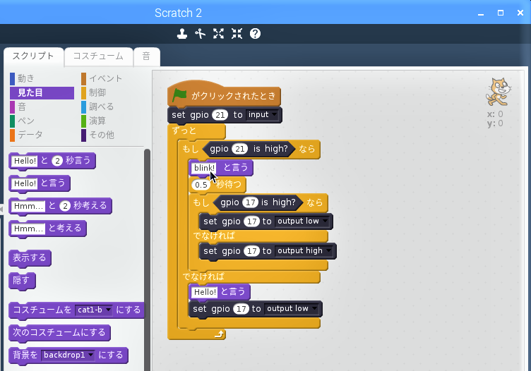Edit the Hello! field in script say block
Viewport: 531px width, 371px height.
205,292
